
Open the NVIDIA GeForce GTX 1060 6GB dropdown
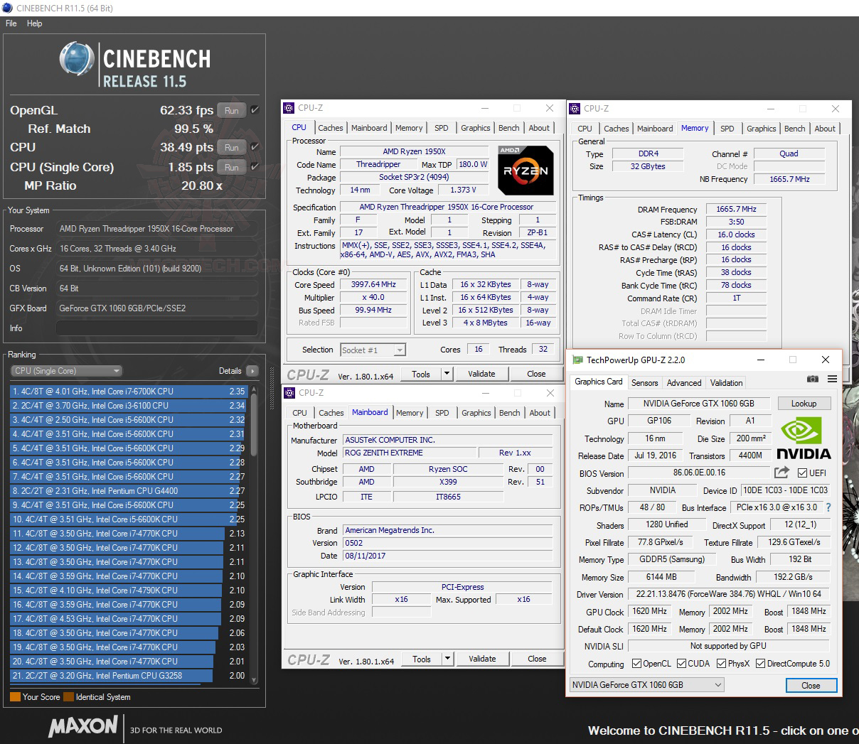tap(647, 685)
